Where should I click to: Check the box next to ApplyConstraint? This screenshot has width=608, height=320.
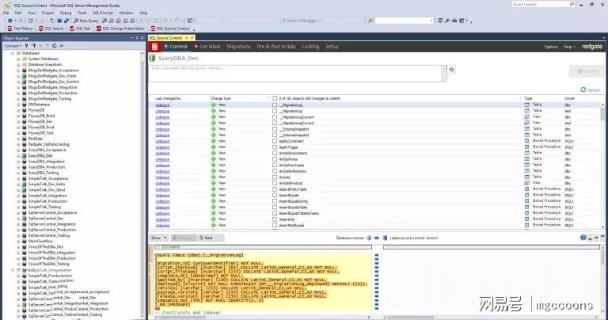click(273, 140)
